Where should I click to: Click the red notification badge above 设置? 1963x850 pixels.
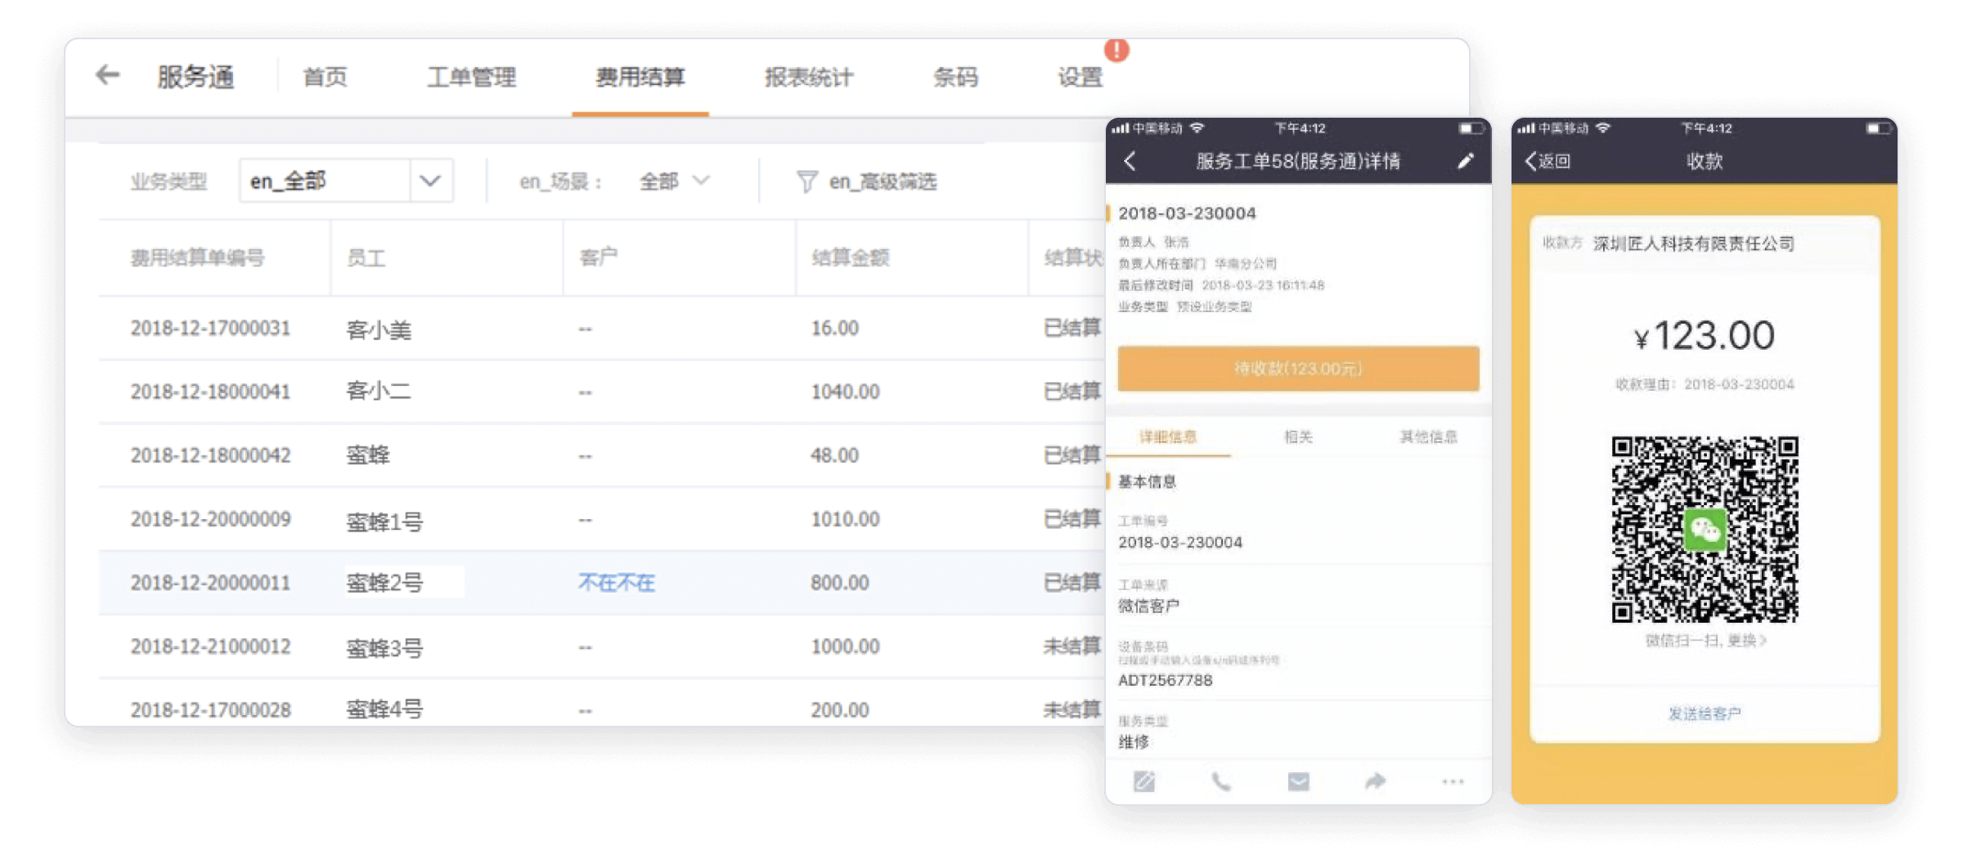click(1117, 51)
